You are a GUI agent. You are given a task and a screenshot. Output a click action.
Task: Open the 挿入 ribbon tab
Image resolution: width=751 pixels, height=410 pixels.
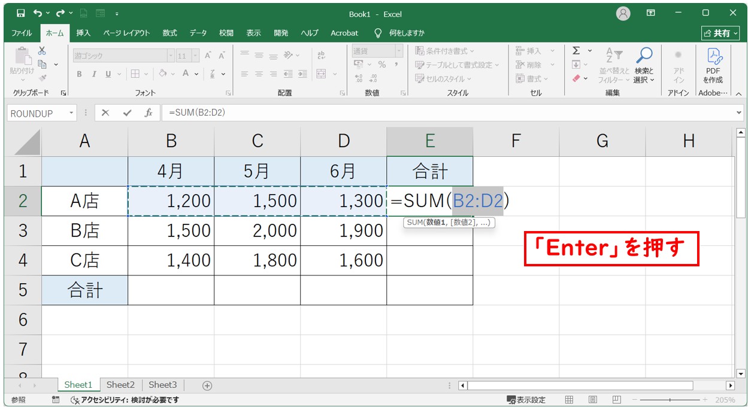84,33
